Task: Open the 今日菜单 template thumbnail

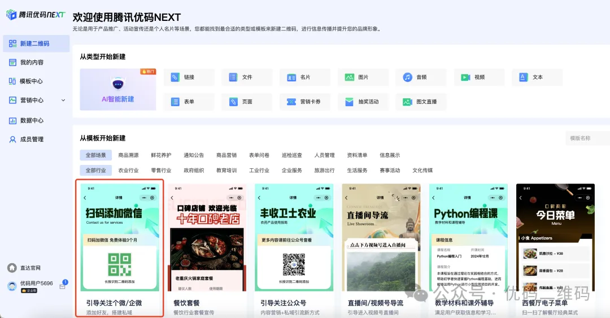Action: click(x=556, y=237)
